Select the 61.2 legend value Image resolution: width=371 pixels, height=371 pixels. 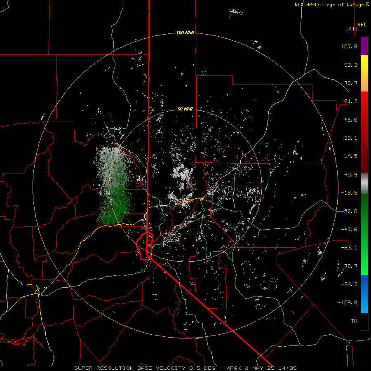pyautogui.click(x=351, y=101)
